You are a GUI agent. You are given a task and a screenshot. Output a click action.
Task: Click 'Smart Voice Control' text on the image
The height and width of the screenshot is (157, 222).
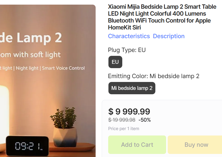pos(63,68)
